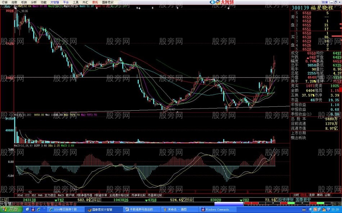Select the 市盈率比较 indicator tab

(x=155, y=195)
